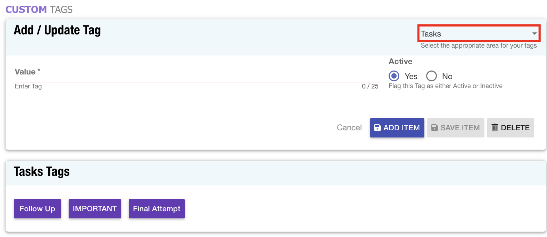Click the CUSTOM TAGS page title
547x237 pixels.
(x=39, y=9)
